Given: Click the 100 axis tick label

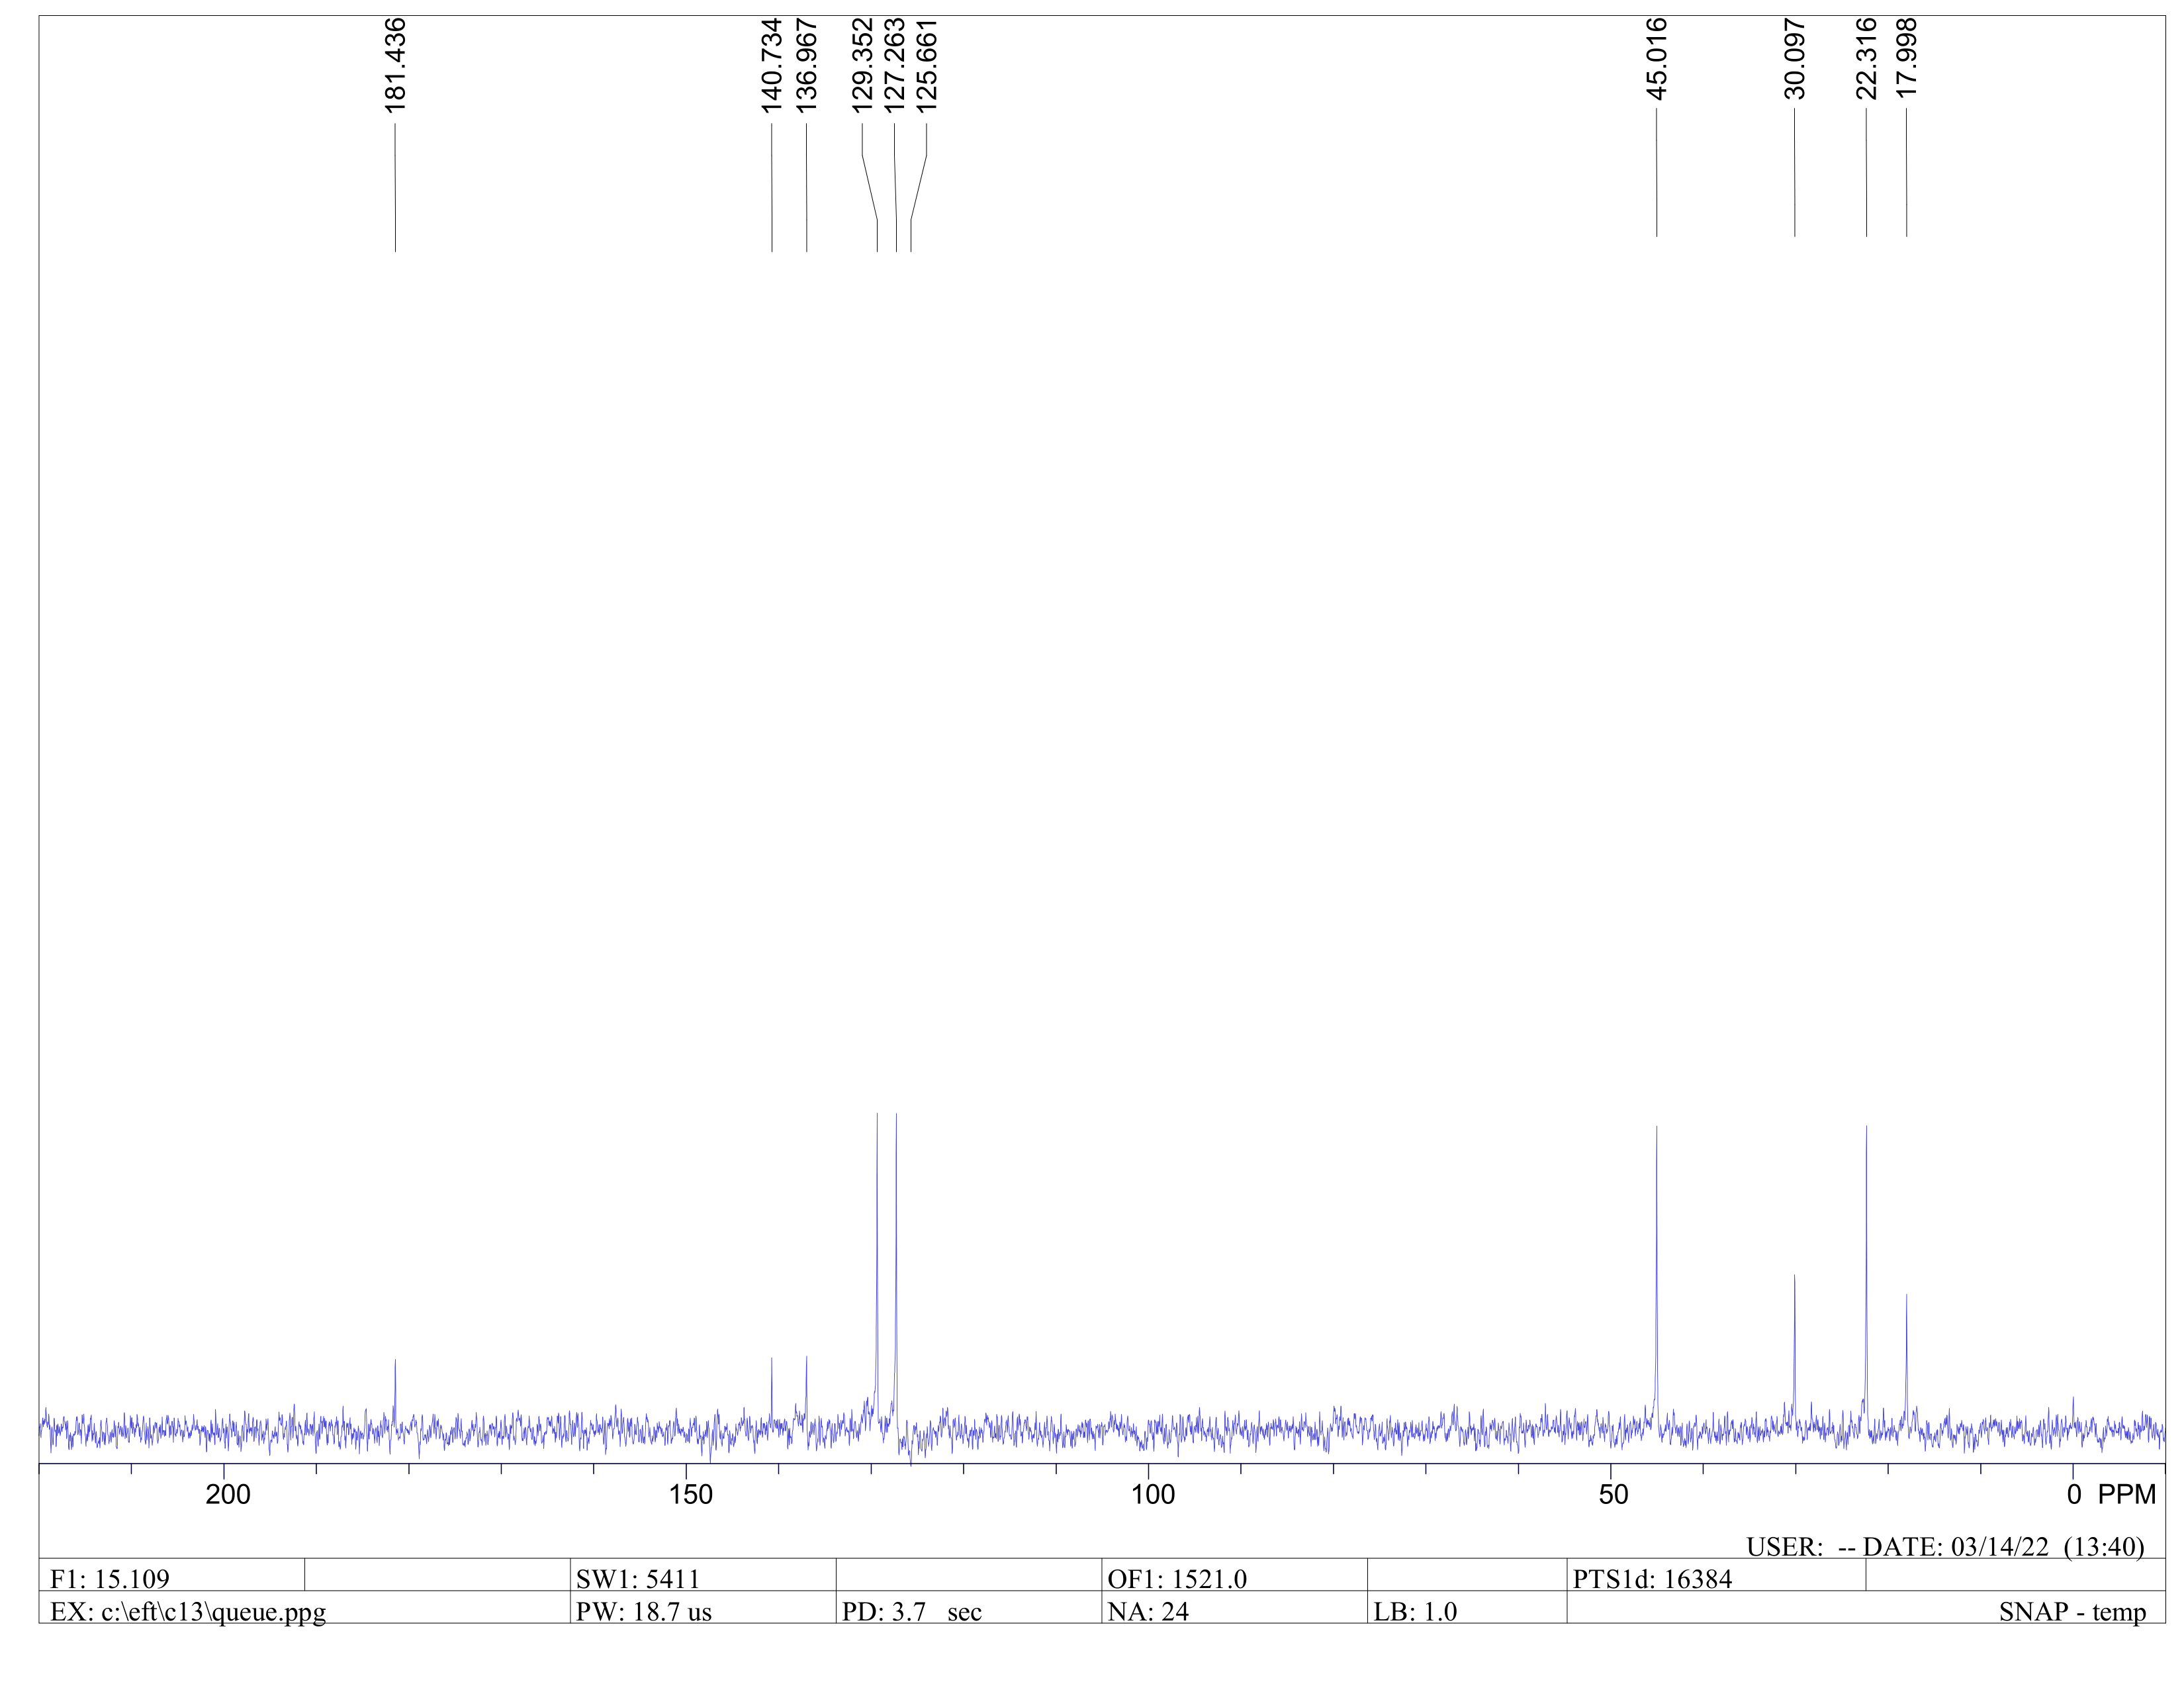Looking at the screenshot, I should (1152, 1495).
